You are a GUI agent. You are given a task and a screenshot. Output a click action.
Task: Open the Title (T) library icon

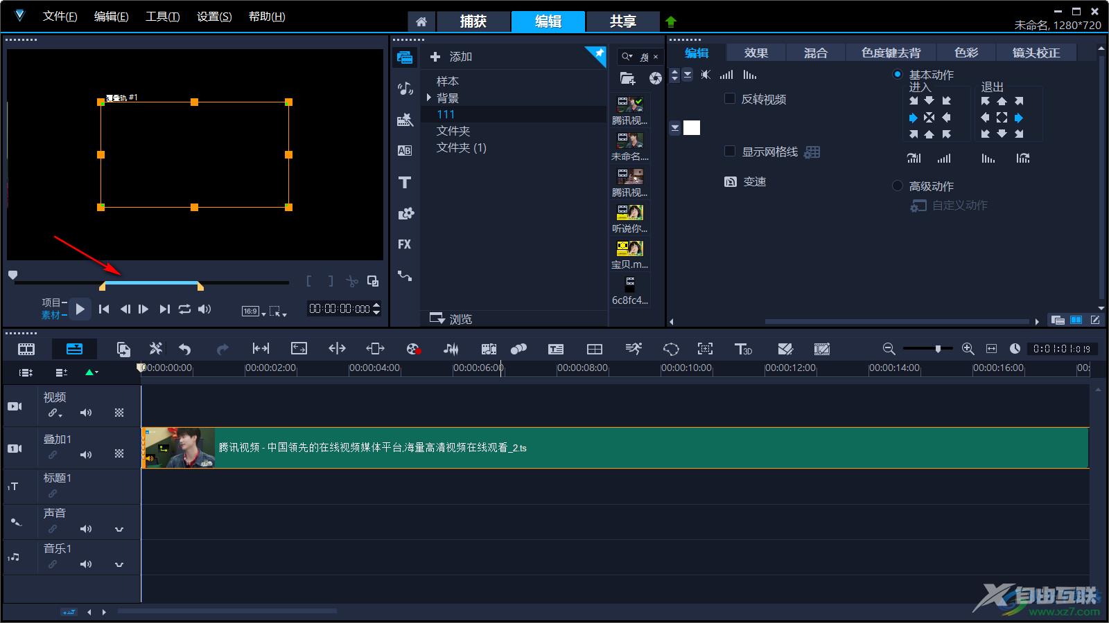pyautogui.click(x=405, y=182)
